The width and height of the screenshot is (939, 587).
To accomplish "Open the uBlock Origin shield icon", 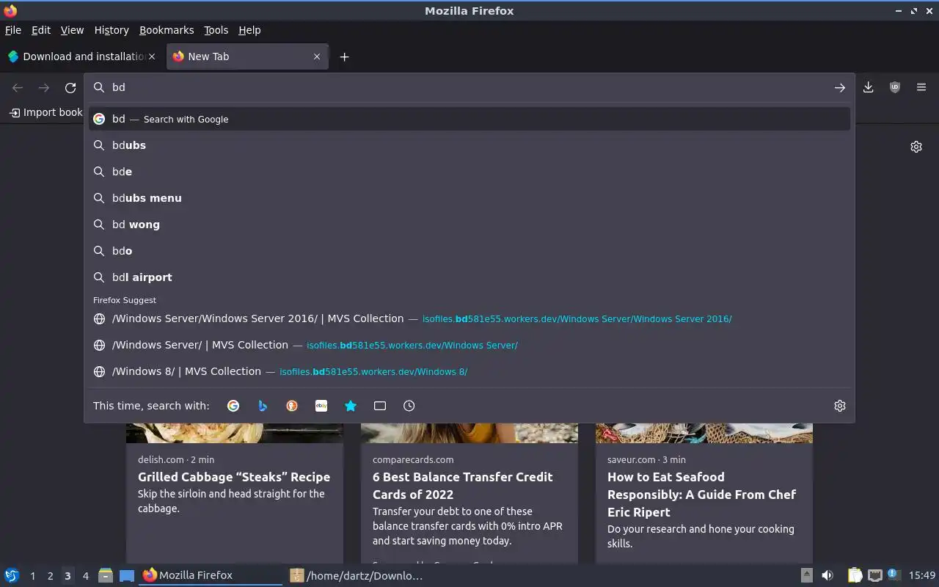I will [894, 87].
